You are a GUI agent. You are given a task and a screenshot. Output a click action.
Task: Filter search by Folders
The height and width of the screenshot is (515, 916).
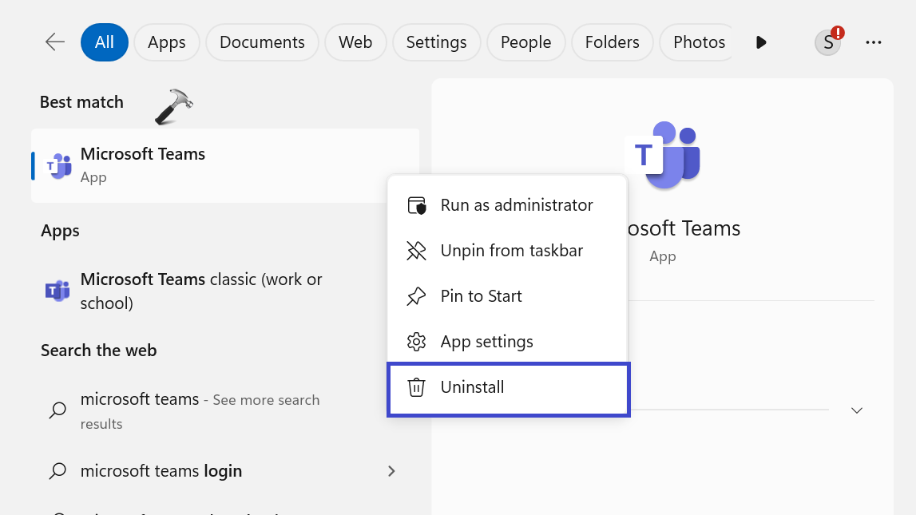[613, 42]
